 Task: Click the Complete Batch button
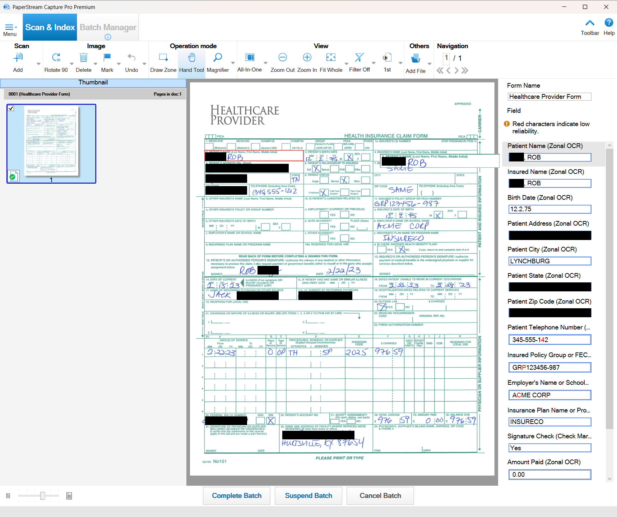[x=237, y=496]
